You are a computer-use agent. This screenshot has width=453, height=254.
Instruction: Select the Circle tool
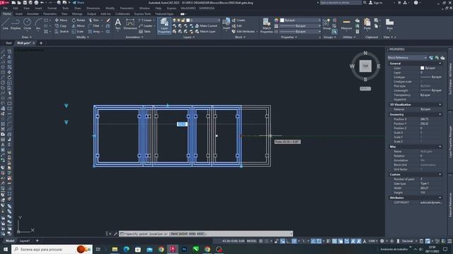point(27,24)
